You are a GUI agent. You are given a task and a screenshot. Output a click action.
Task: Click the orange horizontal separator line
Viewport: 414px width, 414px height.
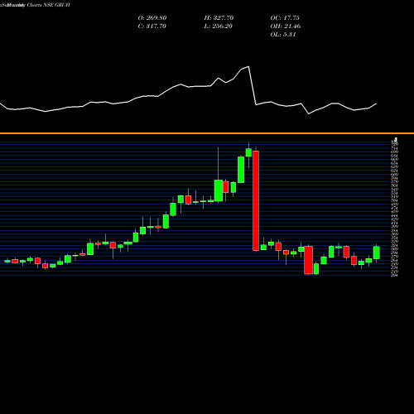pos(207,133)
